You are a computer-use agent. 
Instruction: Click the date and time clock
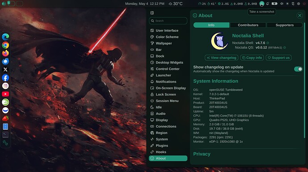(145, 4)
